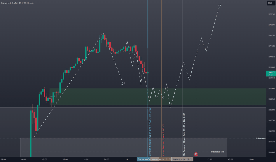Click the 1.08750 price axis label

(x=271, y=120)
